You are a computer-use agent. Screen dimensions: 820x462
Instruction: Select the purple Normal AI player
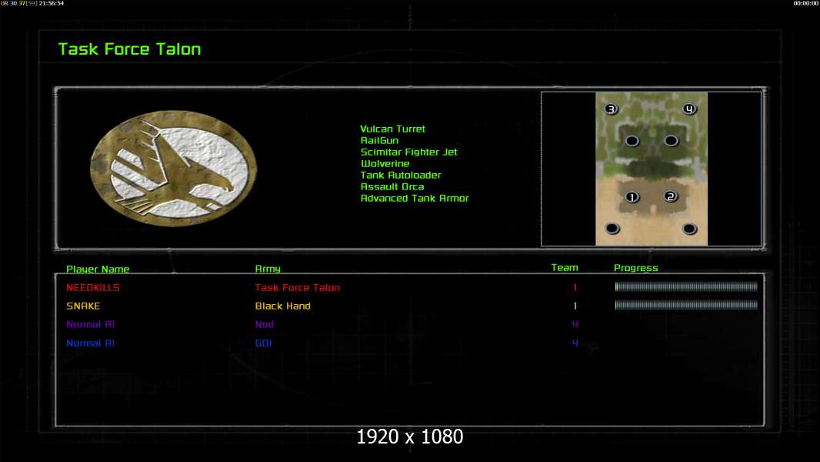(x=91, y=324)
